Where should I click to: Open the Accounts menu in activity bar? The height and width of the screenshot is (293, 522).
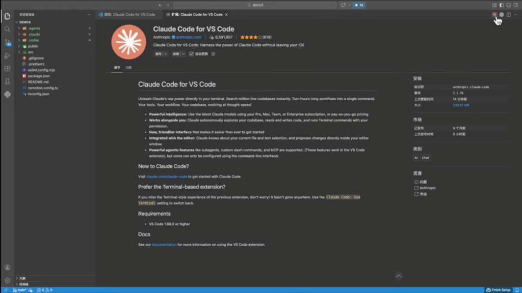(7, 268)
